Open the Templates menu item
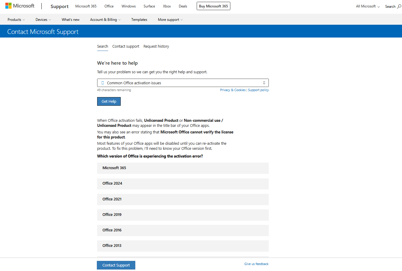This screenshot has height=271, width=402. pos(139,20)
